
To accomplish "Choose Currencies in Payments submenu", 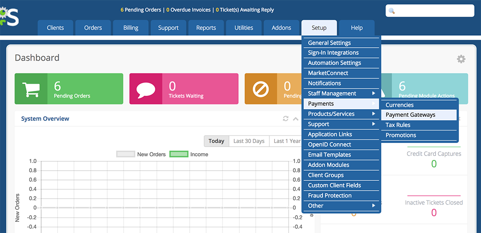I will coord(419,105).
